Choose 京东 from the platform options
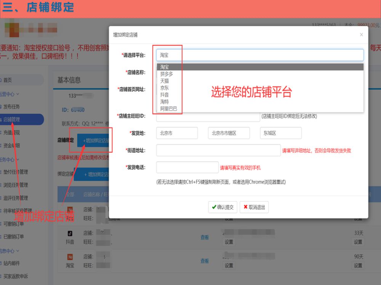The image size is (381, 285). pos(260,88)
